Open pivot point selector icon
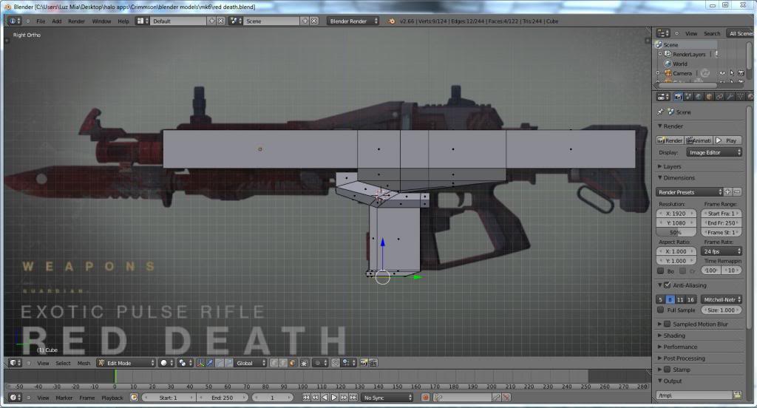The width and height of the screenshot is (757, 408). point(183,363)
